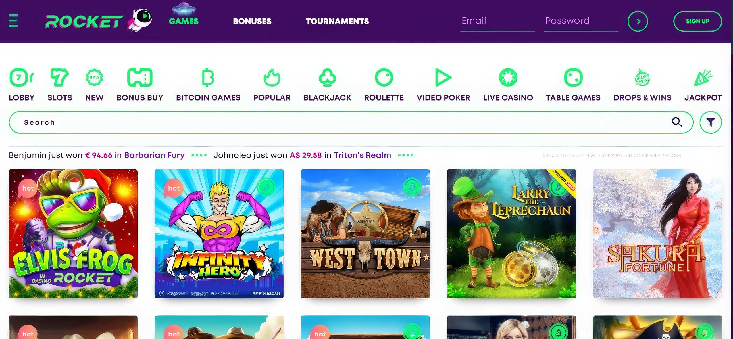This screenshot has width=733, height=339.
Task: Open the Blackjack category
Action: coord(327,85)
